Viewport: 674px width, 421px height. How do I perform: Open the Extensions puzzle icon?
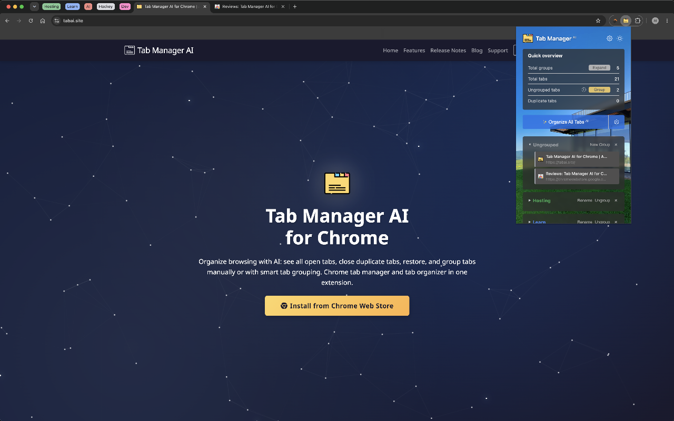pos(638,21)
